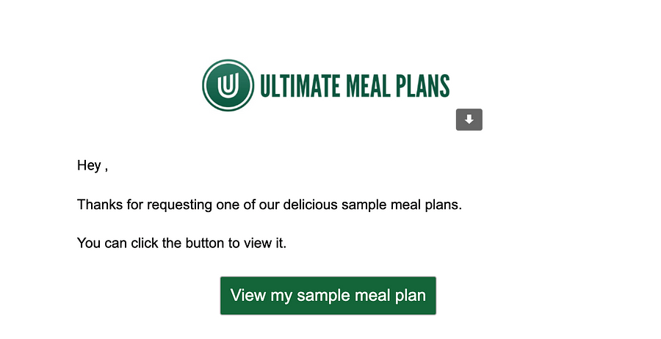The height and width of the screenshot is (339, 661).
Task: Click the circular green U logo icon
Action: click(228, 85)
